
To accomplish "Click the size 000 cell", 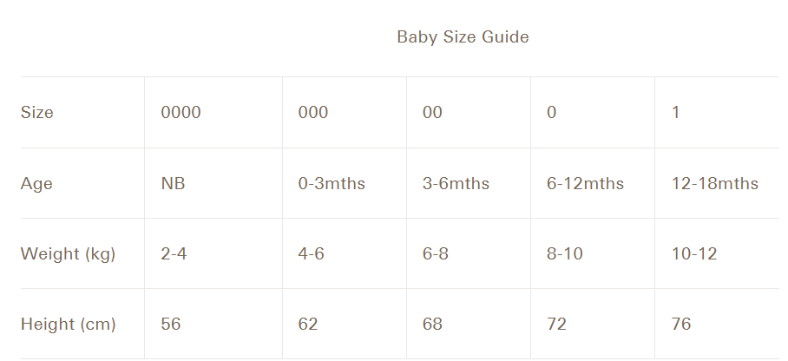I will click(313, 113).
